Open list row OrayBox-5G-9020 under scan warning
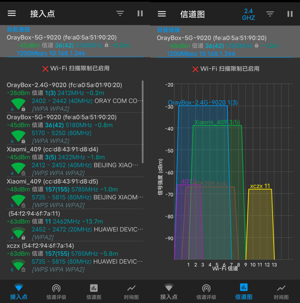The image size is (300, 303). coord(75,129)
